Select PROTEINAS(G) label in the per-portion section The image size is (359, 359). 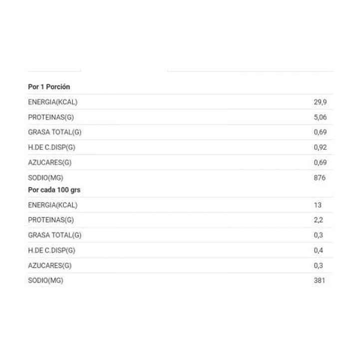[x=50, y=117]
